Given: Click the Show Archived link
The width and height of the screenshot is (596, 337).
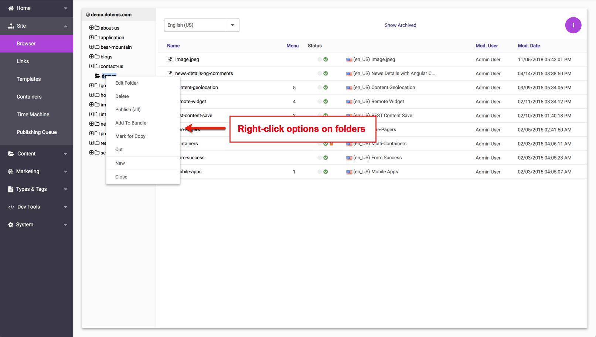Looking at the screenshot, I should 400,25.
